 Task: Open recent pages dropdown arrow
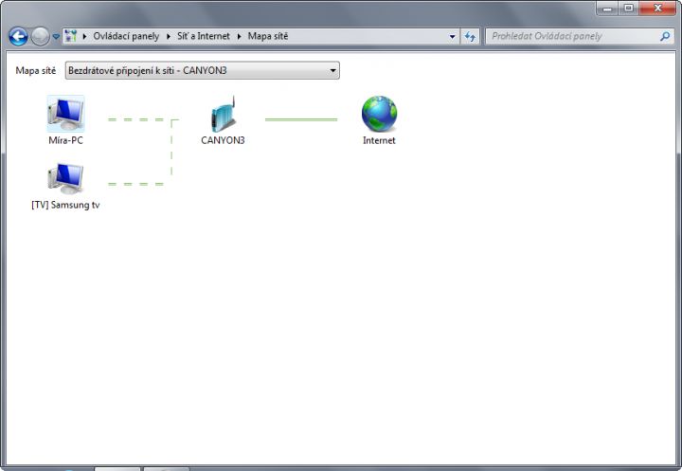point(56,37)
